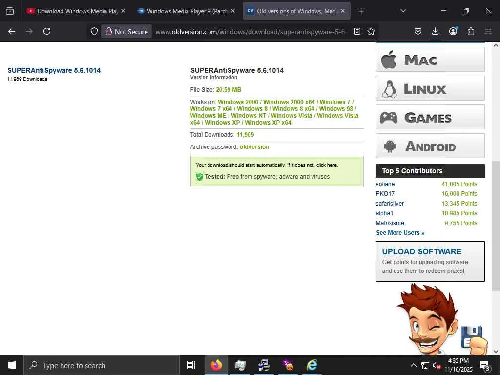Close the Download Windows Media Player tab
500x375 pixels.
point(123,11)
